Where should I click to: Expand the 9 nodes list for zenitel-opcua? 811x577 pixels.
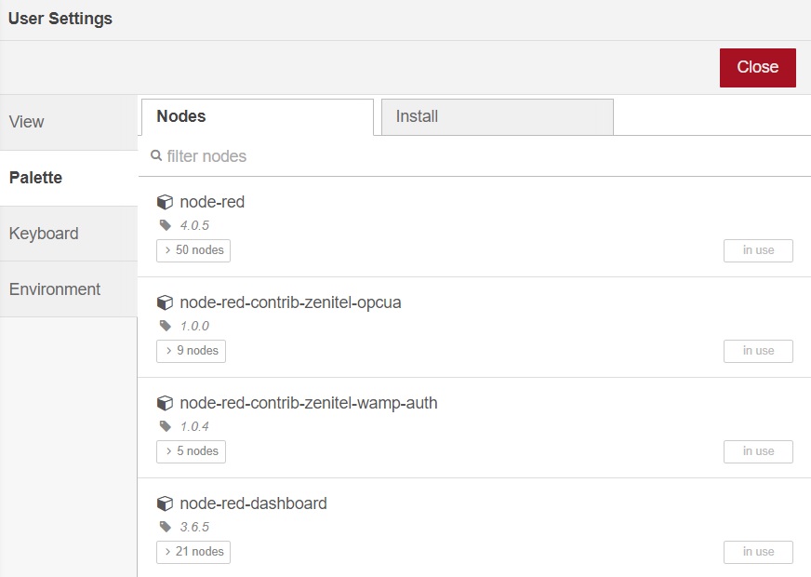pyautogui.click(x=192, y=351)
